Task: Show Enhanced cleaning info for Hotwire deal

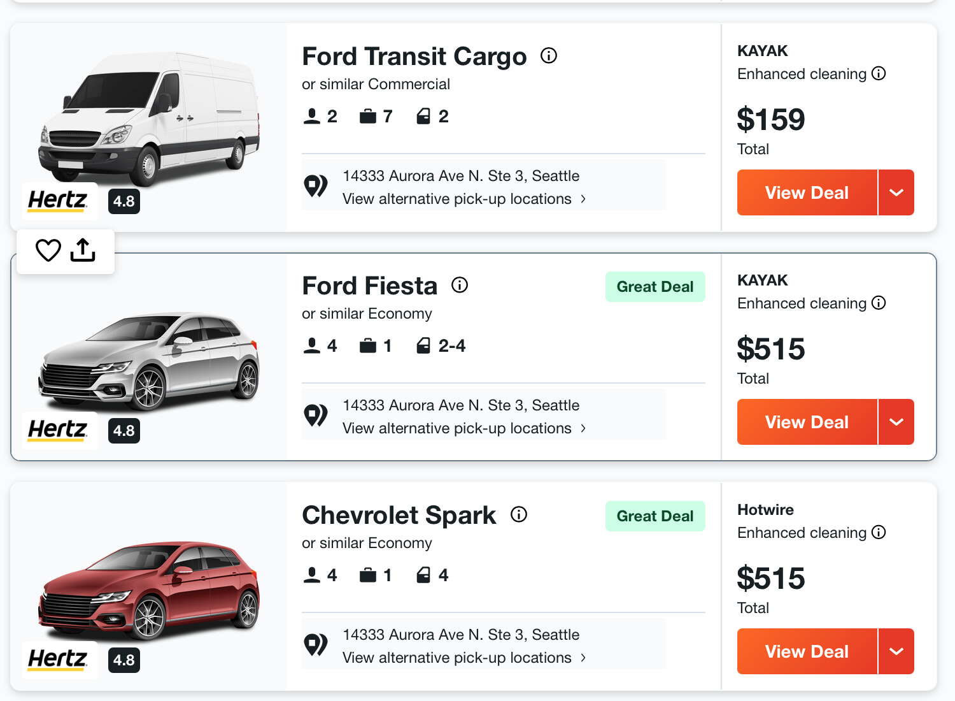Action: (879, 533)
